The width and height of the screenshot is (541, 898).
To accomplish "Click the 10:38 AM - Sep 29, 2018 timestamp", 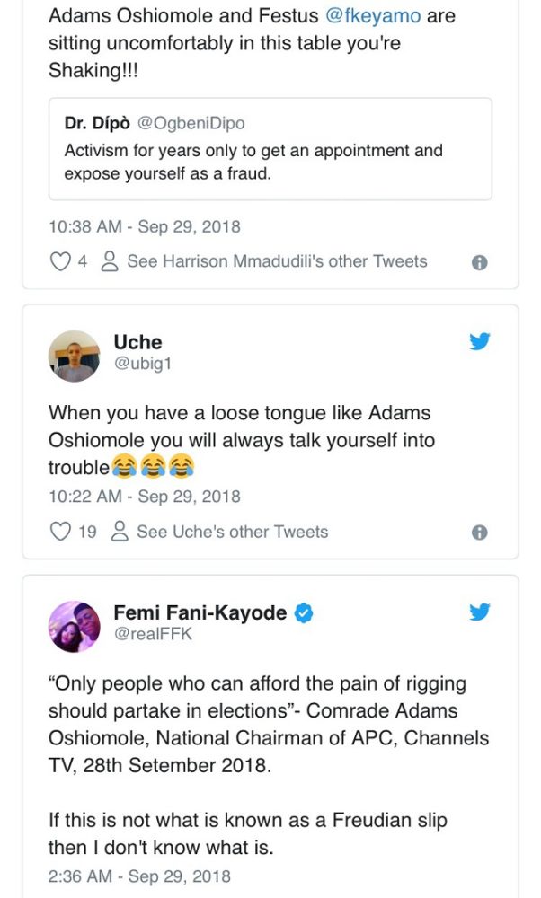I will click(144, 226).
